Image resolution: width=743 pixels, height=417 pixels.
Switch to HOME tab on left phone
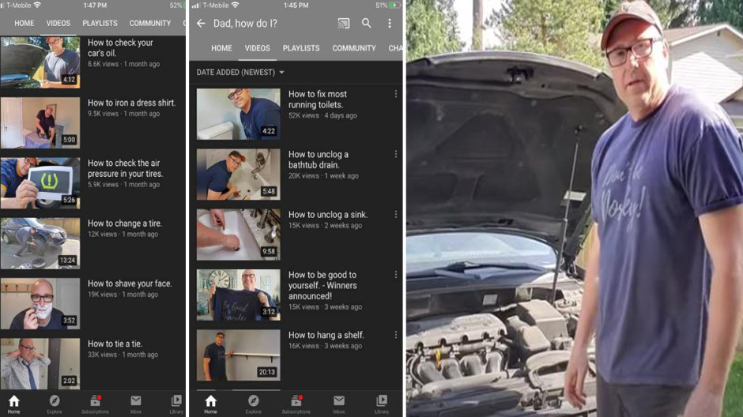click(x=25, y=23)
